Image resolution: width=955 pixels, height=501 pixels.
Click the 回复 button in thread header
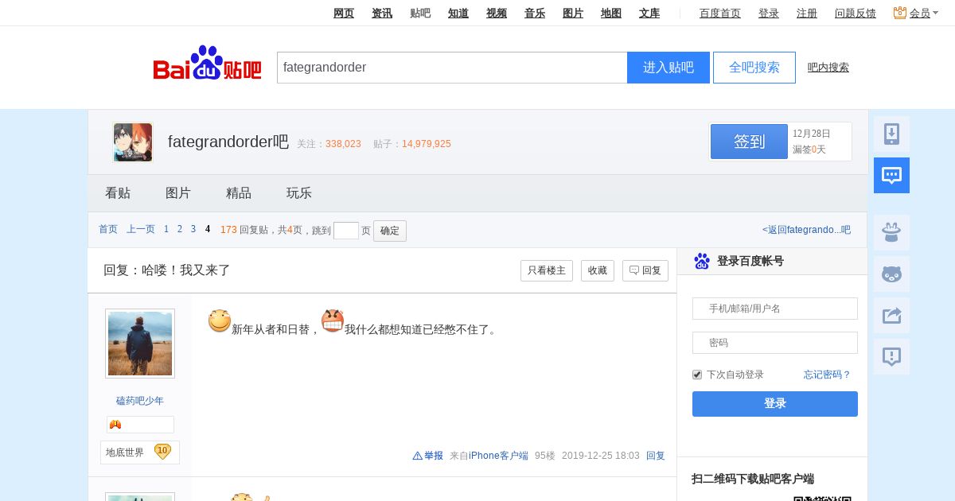[645, 270]
